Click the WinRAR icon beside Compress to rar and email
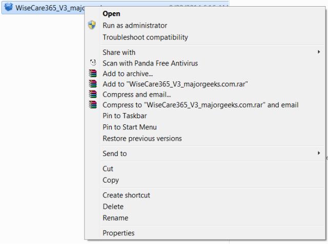 click(93, 105)
